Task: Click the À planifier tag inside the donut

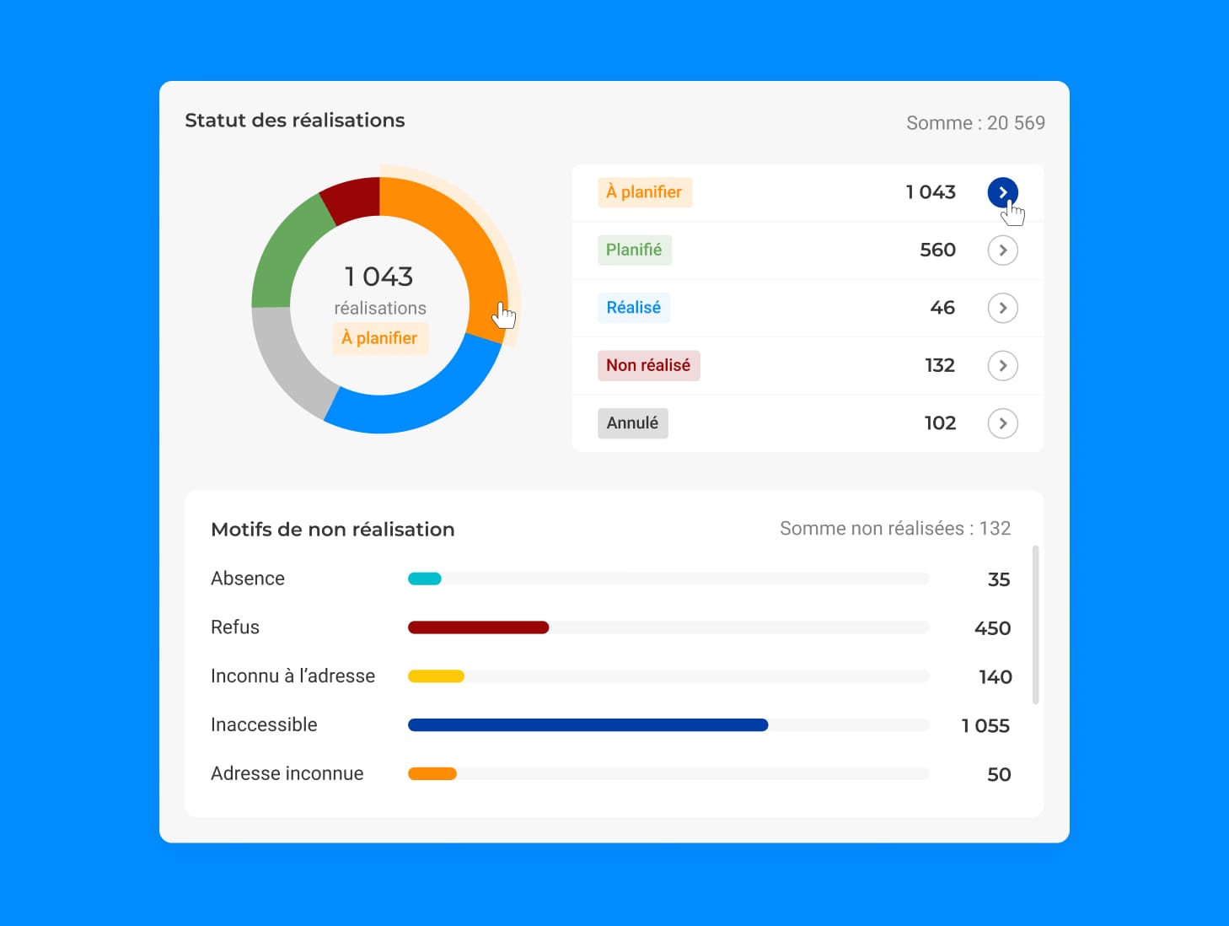Action: pos(380,338)
